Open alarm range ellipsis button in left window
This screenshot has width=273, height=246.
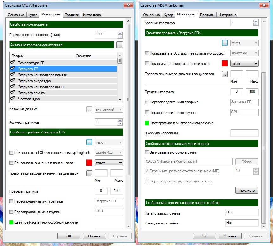89,173
